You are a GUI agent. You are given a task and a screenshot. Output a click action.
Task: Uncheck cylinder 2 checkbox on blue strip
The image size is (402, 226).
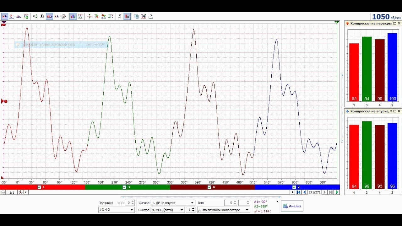click(x=294, y=187)
